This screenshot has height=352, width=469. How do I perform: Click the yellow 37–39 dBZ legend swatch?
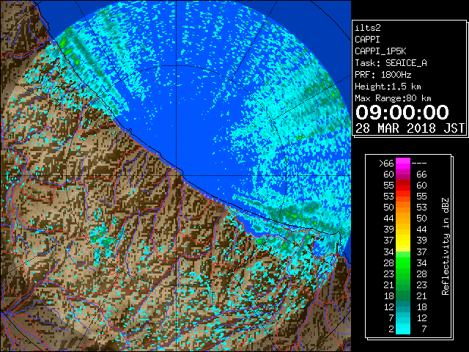(x=403, y=241)
